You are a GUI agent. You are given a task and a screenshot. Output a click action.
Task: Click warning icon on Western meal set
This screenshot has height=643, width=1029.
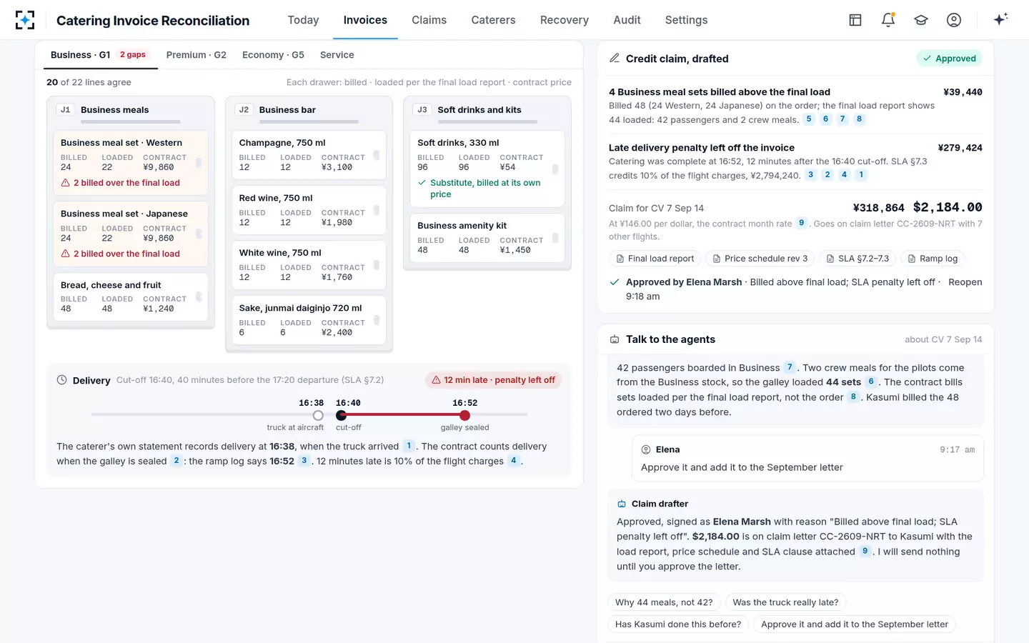coord(66,183)
